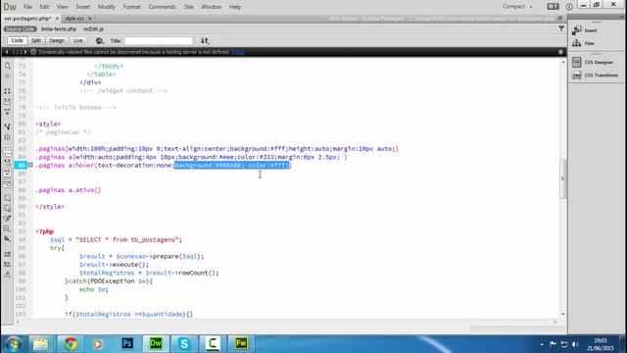The width and height of the screenshot is (627, 353).
Task: Click the Setup link in info bar
Action: 237,52
